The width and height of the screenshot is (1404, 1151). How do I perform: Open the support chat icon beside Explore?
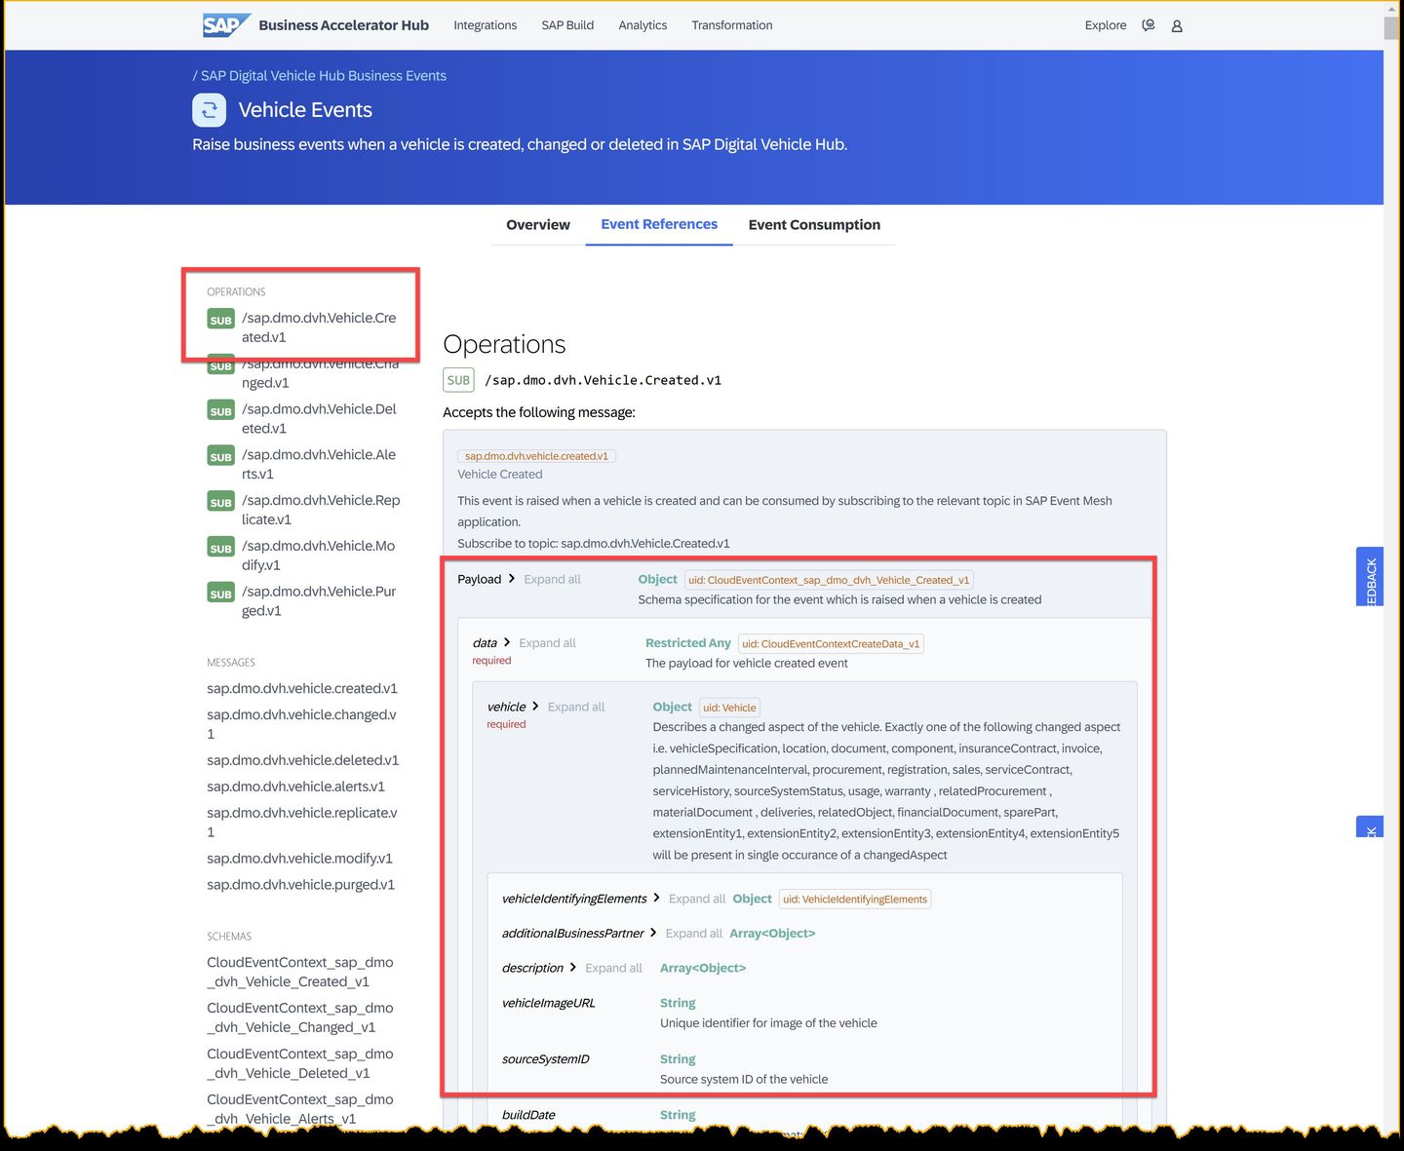click(1149, 25)
